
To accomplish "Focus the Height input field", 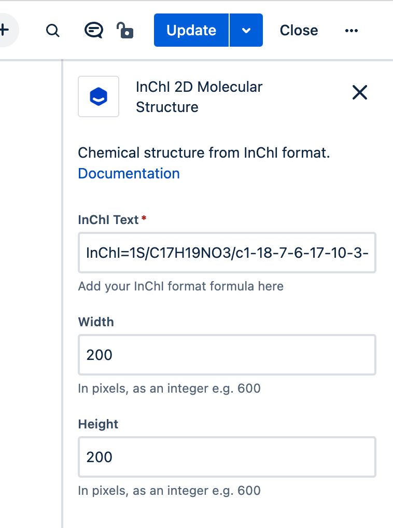I will 227,457.
